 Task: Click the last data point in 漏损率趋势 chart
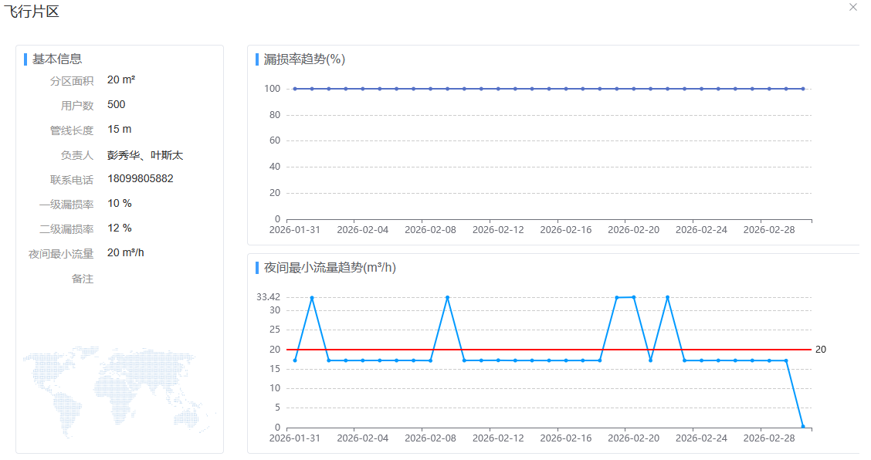[x=803, y=89]
